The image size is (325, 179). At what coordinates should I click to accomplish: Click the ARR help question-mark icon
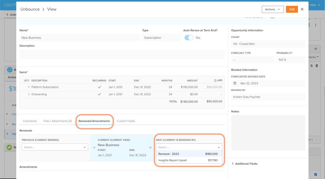[215, 81]
